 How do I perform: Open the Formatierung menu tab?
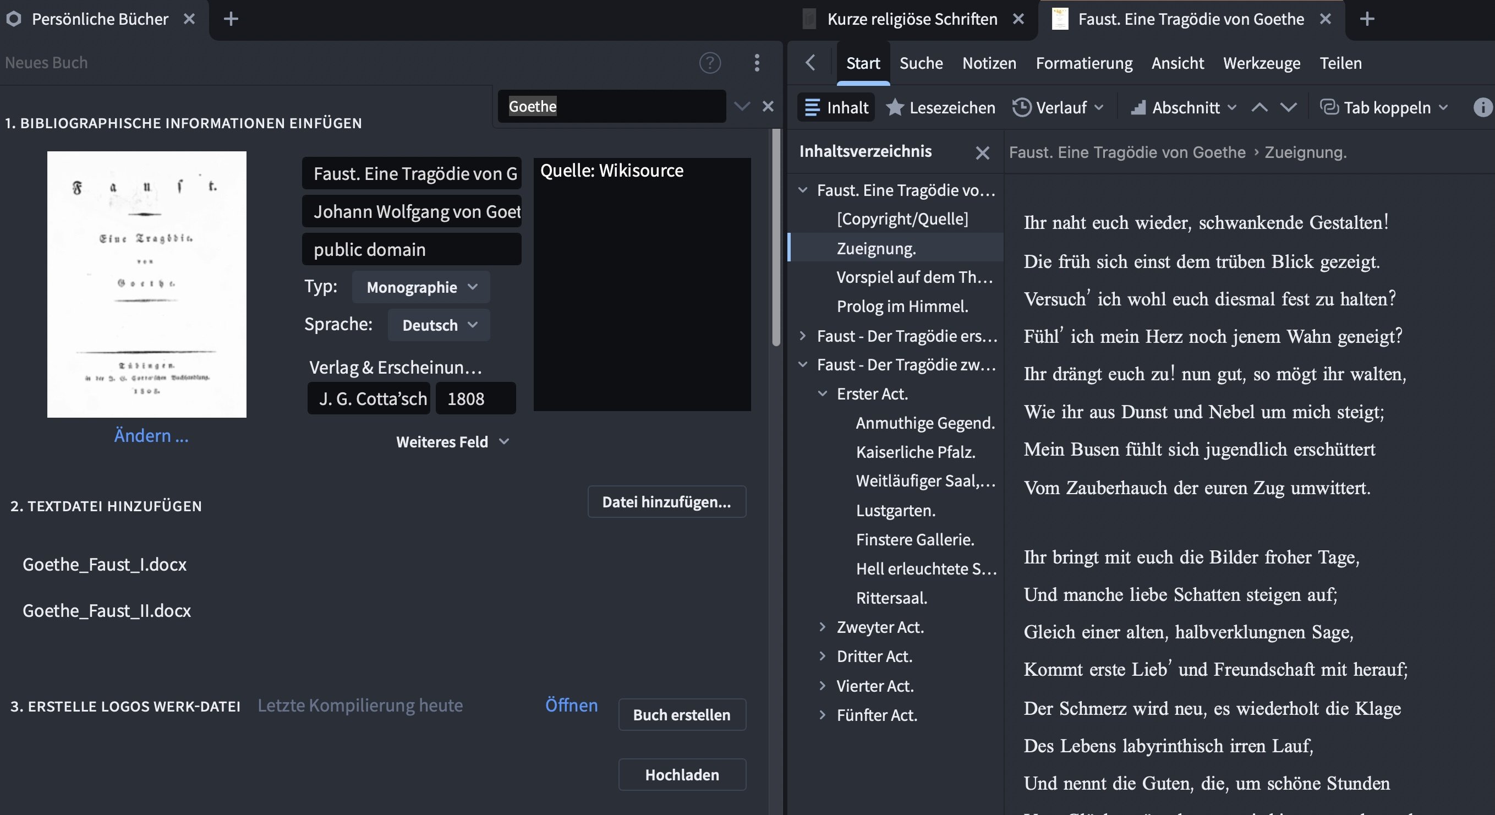(1084, 63)
